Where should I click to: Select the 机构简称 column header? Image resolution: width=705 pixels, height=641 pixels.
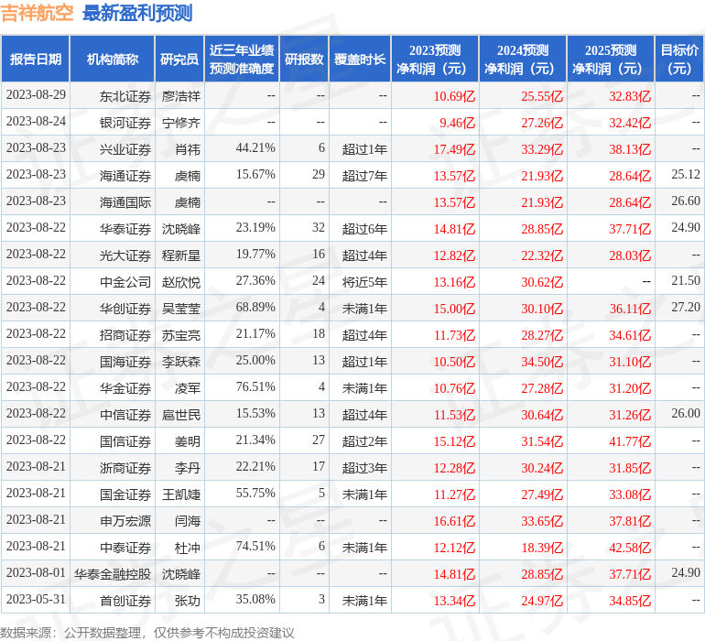pos(113,59)
